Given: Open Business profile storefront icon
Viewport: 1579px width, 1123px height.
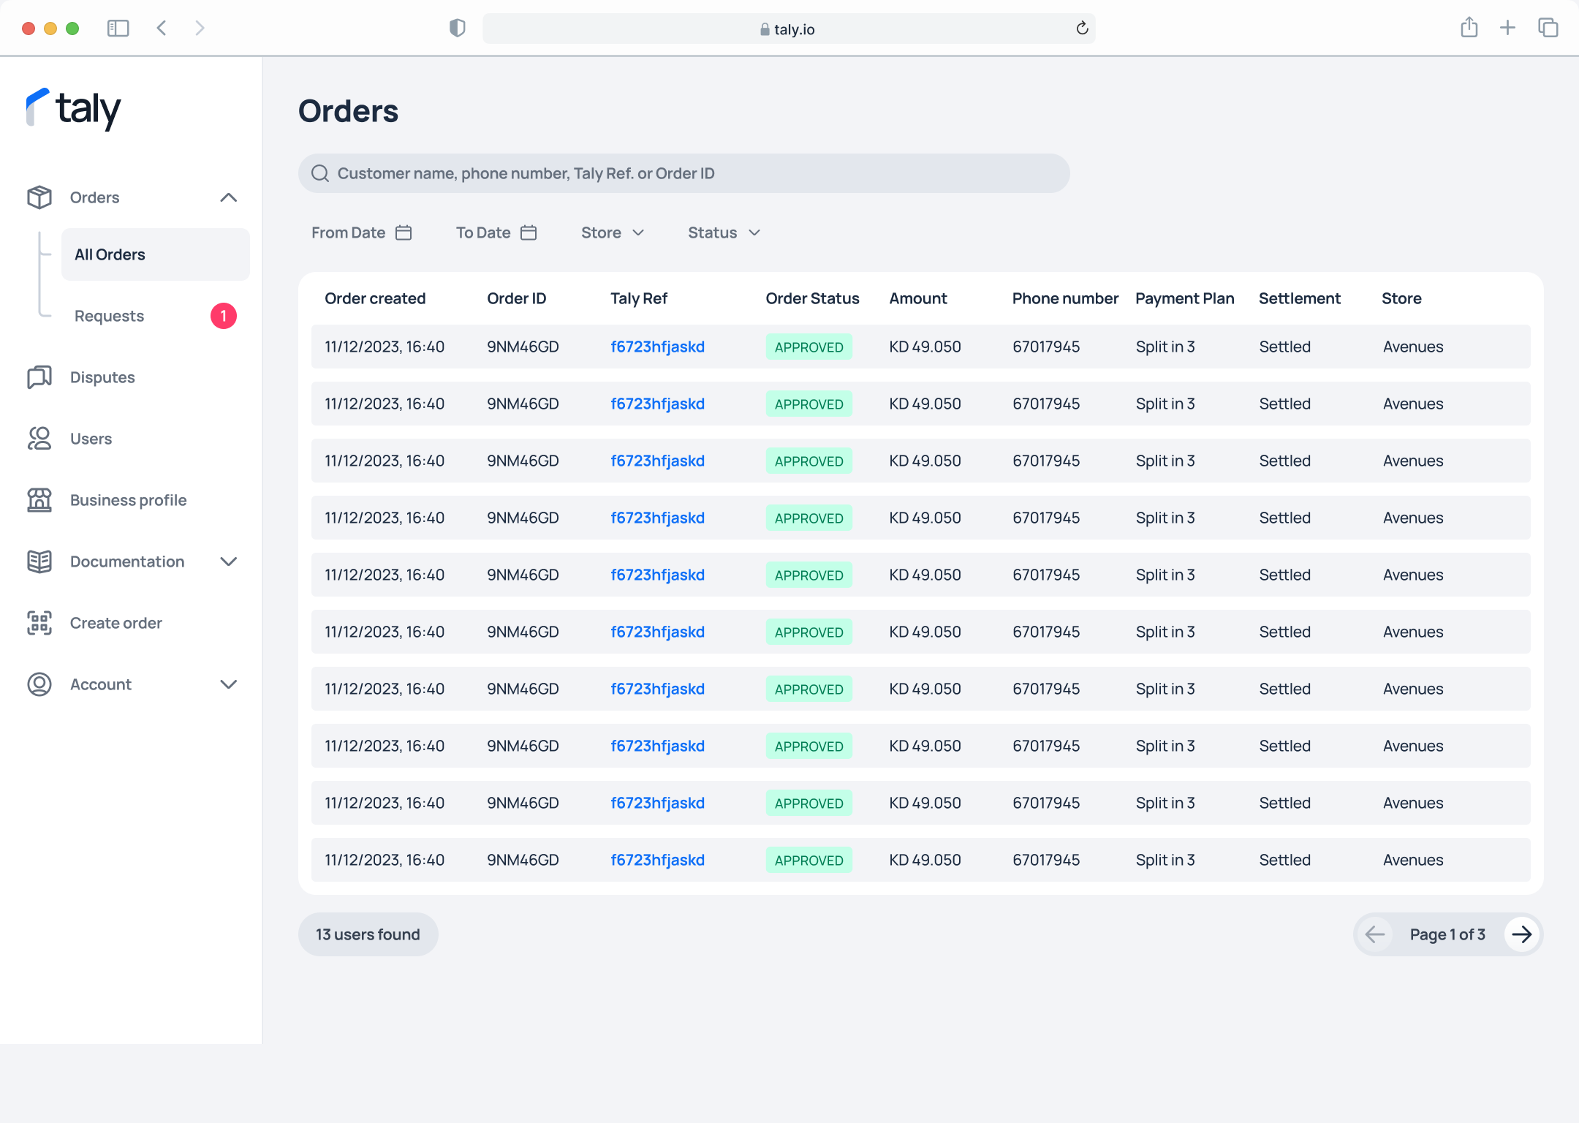Looking at the screenshot, I should 39,500.
